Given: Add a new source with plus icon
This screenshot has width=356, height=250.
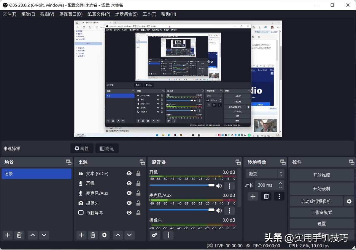Looking at the screenshot, I should tap(81, 235).
